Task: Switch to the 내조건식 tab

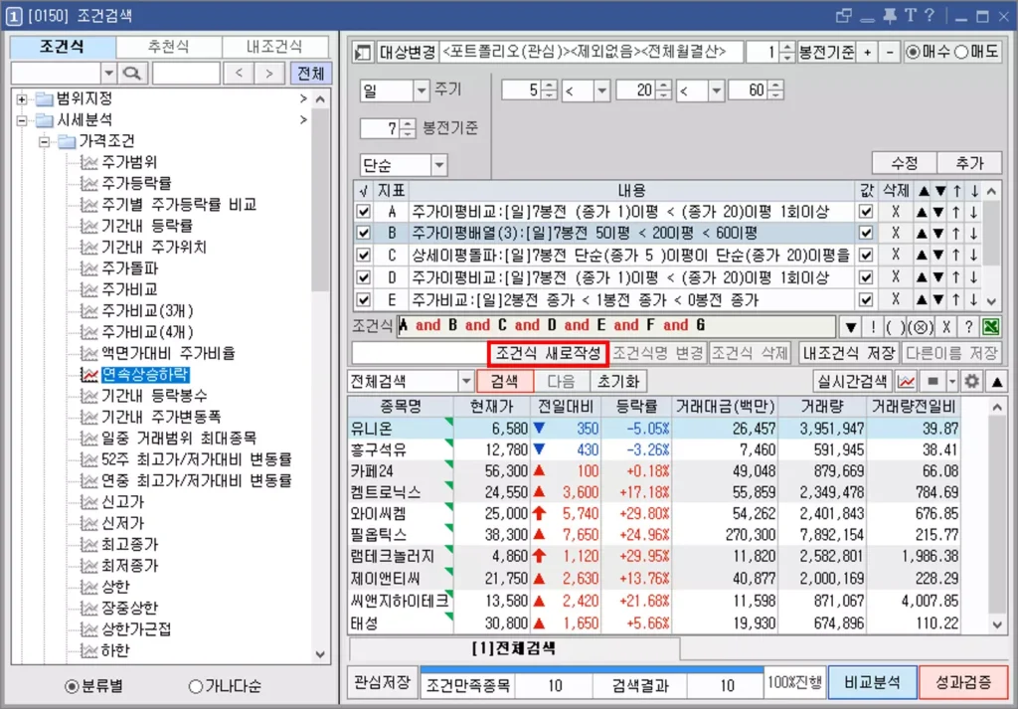Action: coord(275,47)
